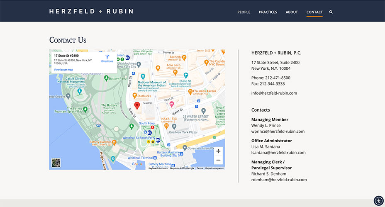Switch map to satellite view thumbnail
Image resolution: width=385 pixels, height=207 pixels.
point(56,163)
